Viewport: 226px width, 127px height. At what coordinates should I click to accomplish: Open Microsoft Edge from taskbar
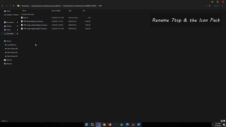[x=127, y=125]
